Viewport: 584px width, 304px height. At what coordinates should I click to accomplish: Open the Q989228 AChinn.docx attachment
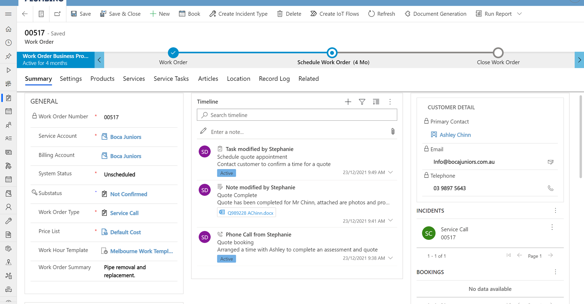pos(250,213)
